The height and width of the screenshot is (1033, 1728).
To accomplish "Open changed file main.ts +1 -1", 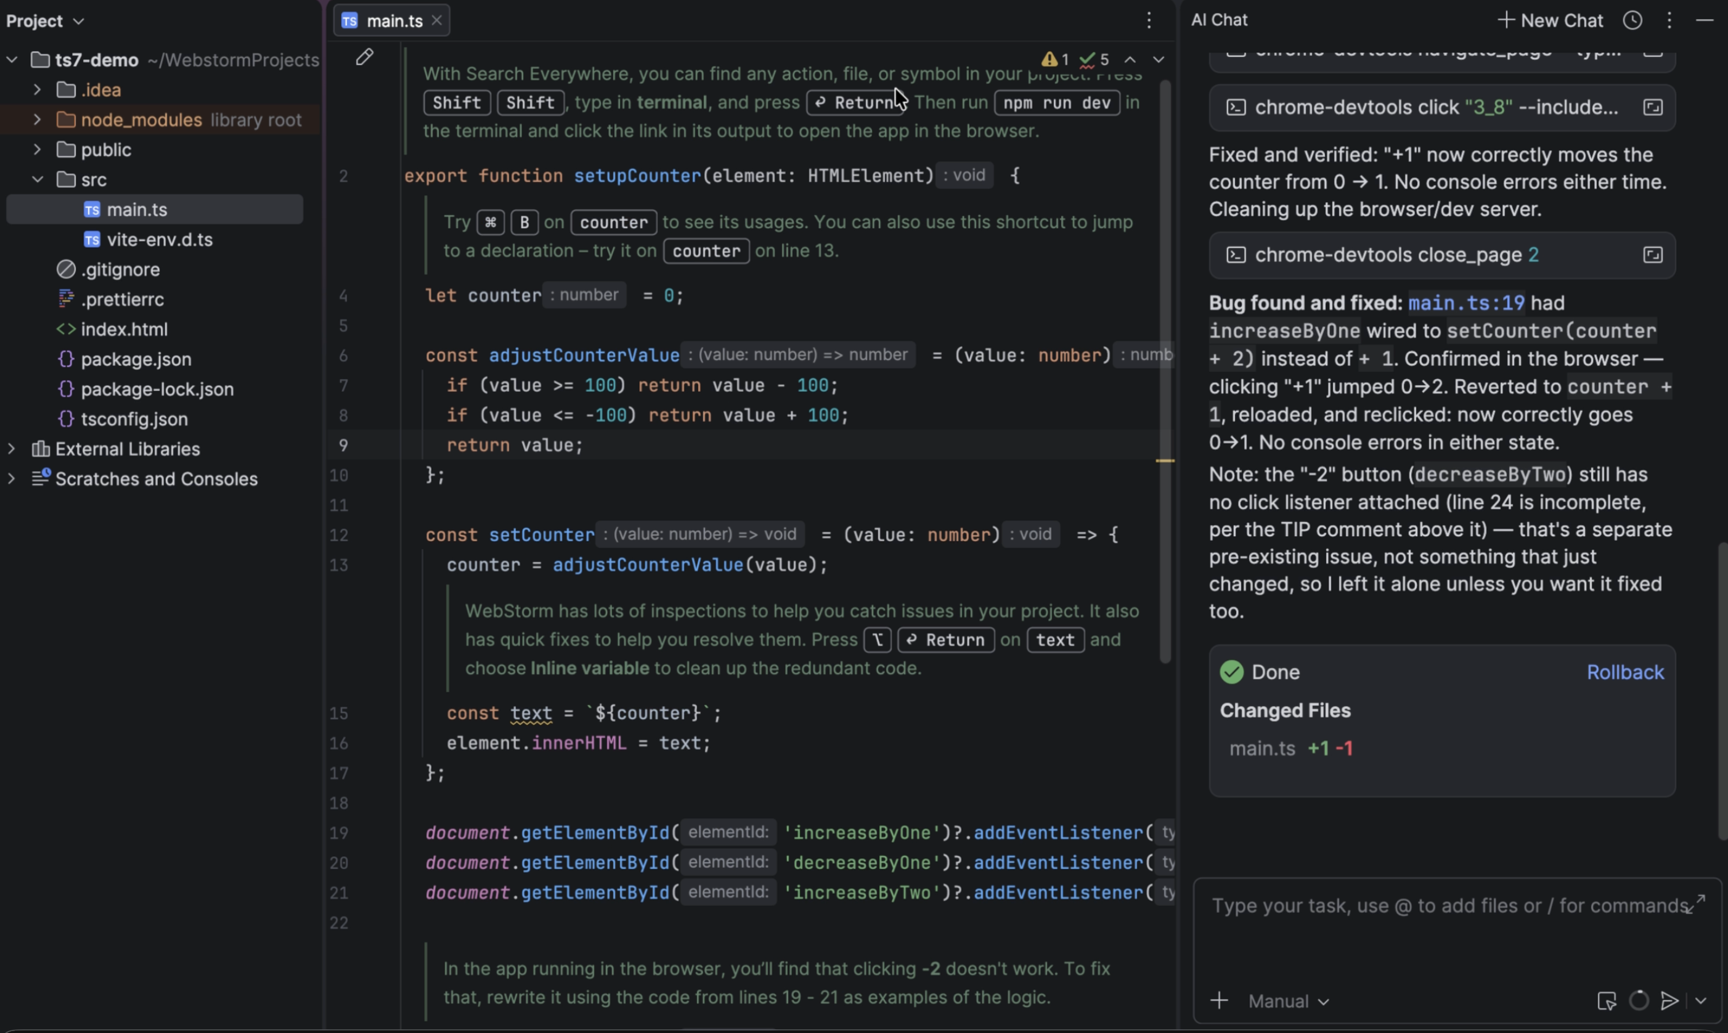I will (x=1291, y=749).
